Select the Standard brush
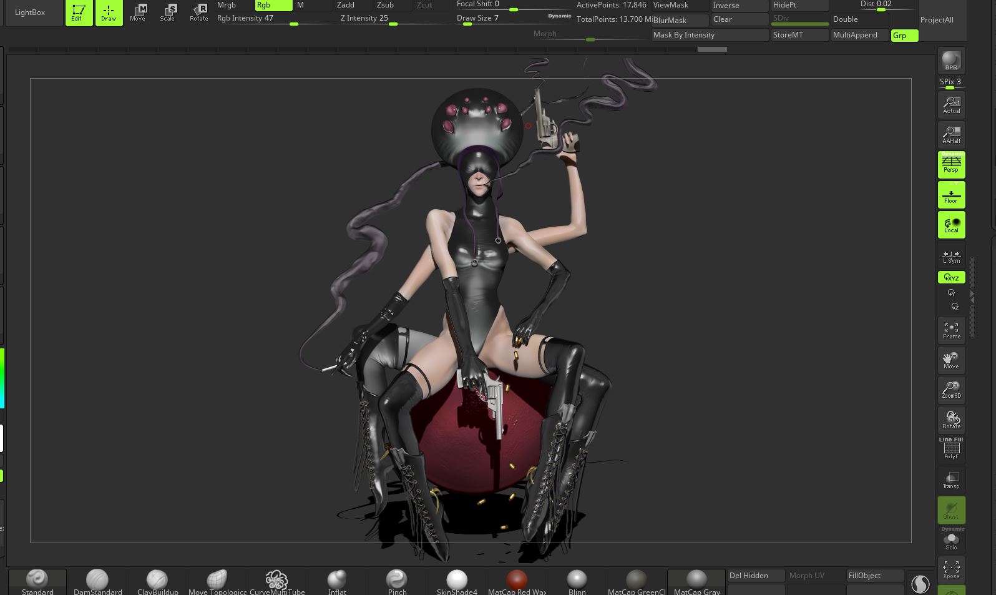Screen dimensions: 996x595 pos(37,582)
